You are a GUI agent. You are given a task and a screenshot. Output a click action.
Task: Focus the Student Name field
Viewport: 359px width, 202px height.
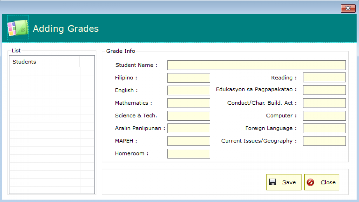(x=257, y=65)
